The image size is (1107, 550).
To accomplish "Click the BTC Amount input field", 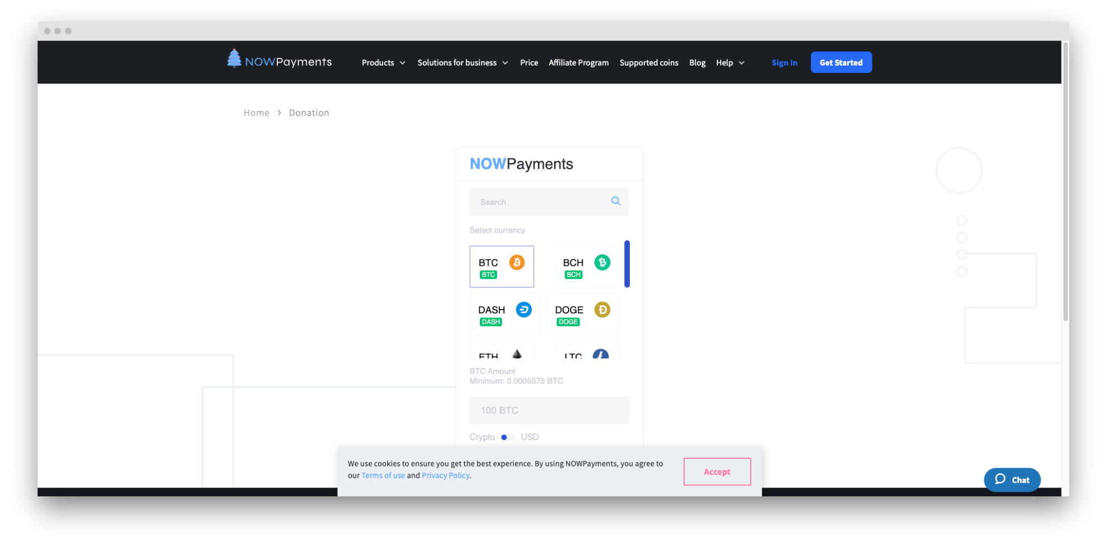I will 549,410.
